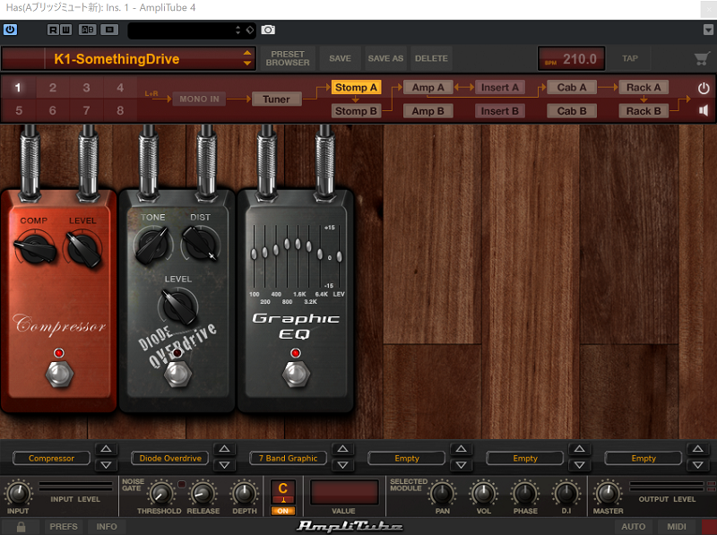The width and height of the screenshot is (717, 535).
Task: Switch to the Insert A module
Action: (499, 87)
